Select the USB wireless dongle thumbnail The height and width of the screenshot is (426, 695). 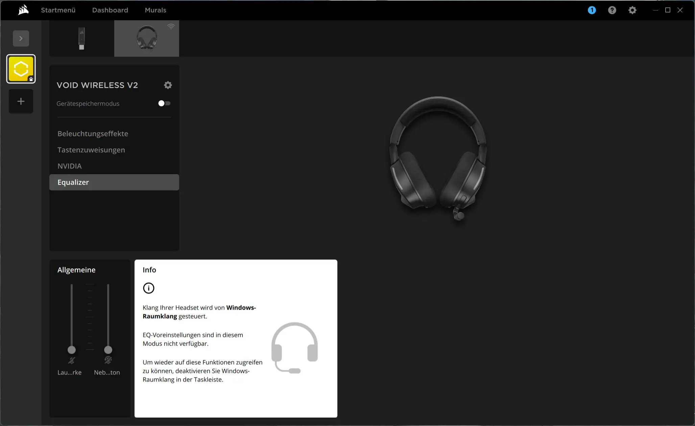82,38
